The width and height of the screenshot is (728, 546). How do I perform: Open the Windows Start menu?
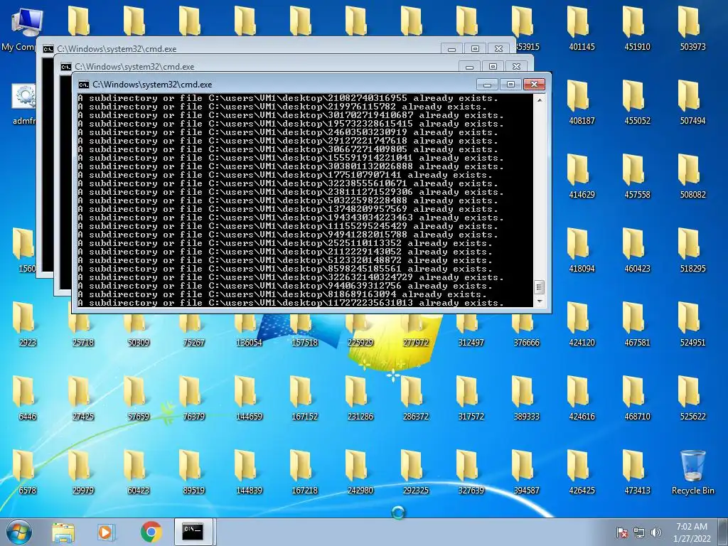click(x=18, y=532)
